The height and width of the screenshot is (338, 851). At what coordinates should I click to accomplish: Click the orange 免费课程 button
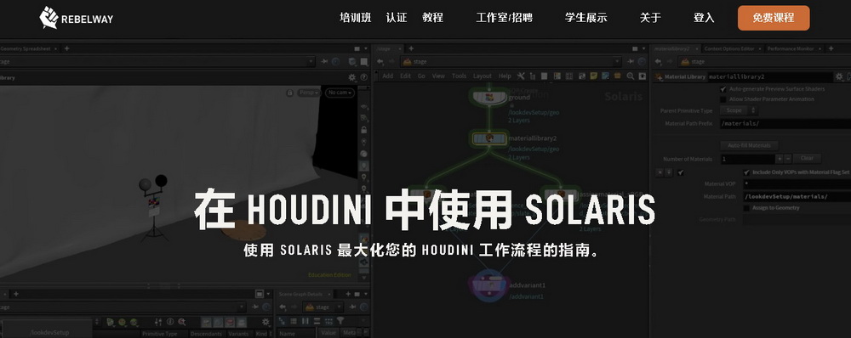click(x=774, y=18)
